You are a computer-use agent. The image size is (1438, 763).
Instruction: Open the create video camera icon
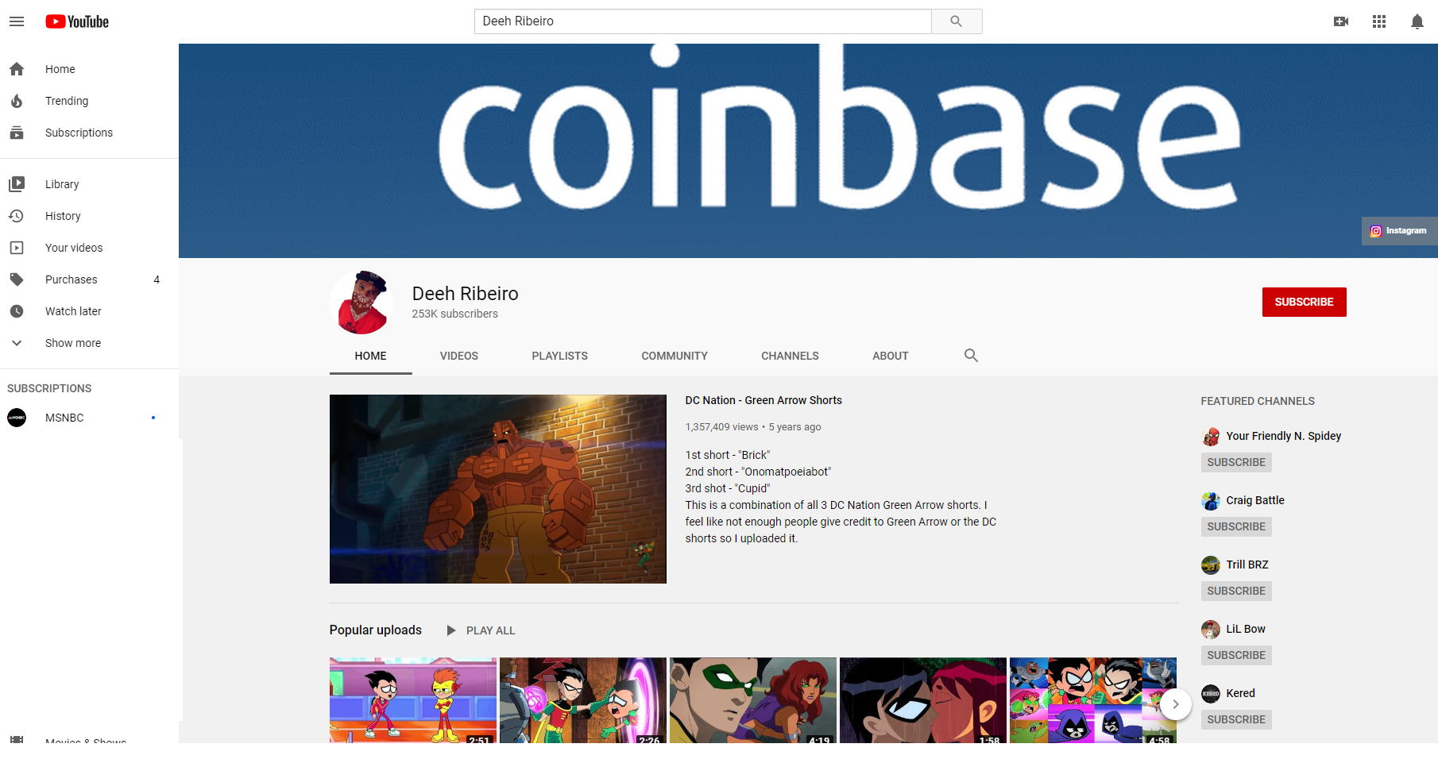[1341, 21]
